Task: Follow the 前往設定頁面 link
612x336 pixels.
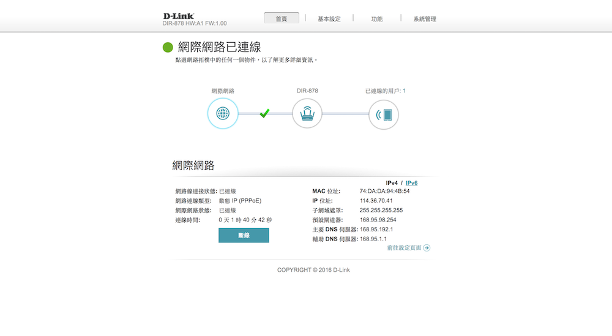Action: (404, 248)
